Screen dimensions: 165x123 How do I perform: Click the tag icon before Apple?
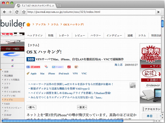tap(28, 73)
